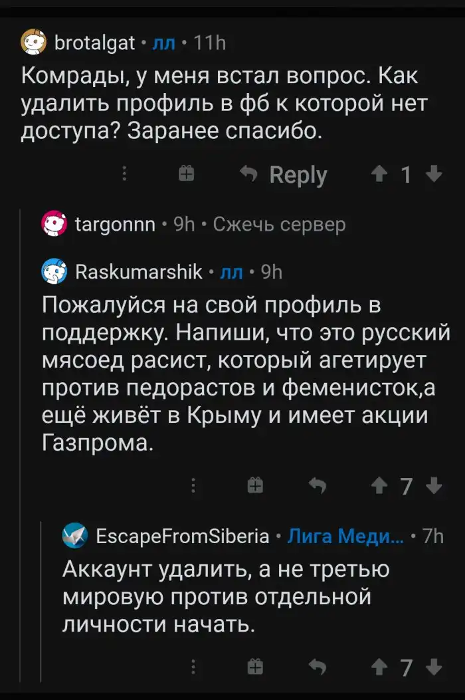This screenshot has height=700, width=465.
Task: Reply to Raskumarshik's comment via arrow icon
Action: point(318,486)
